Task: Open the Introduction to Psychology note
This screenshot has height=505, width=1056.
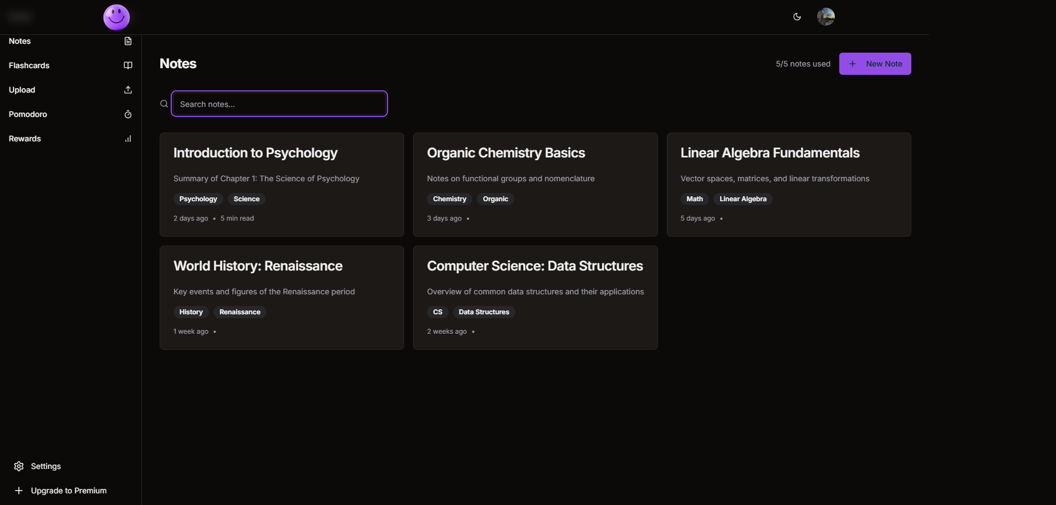Action: [x=256, y=153]
